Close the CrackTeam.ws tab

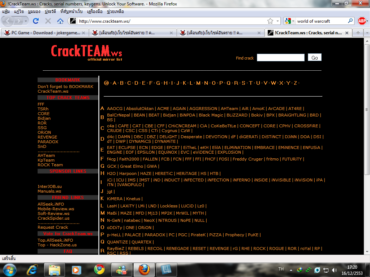click(347, 33)
